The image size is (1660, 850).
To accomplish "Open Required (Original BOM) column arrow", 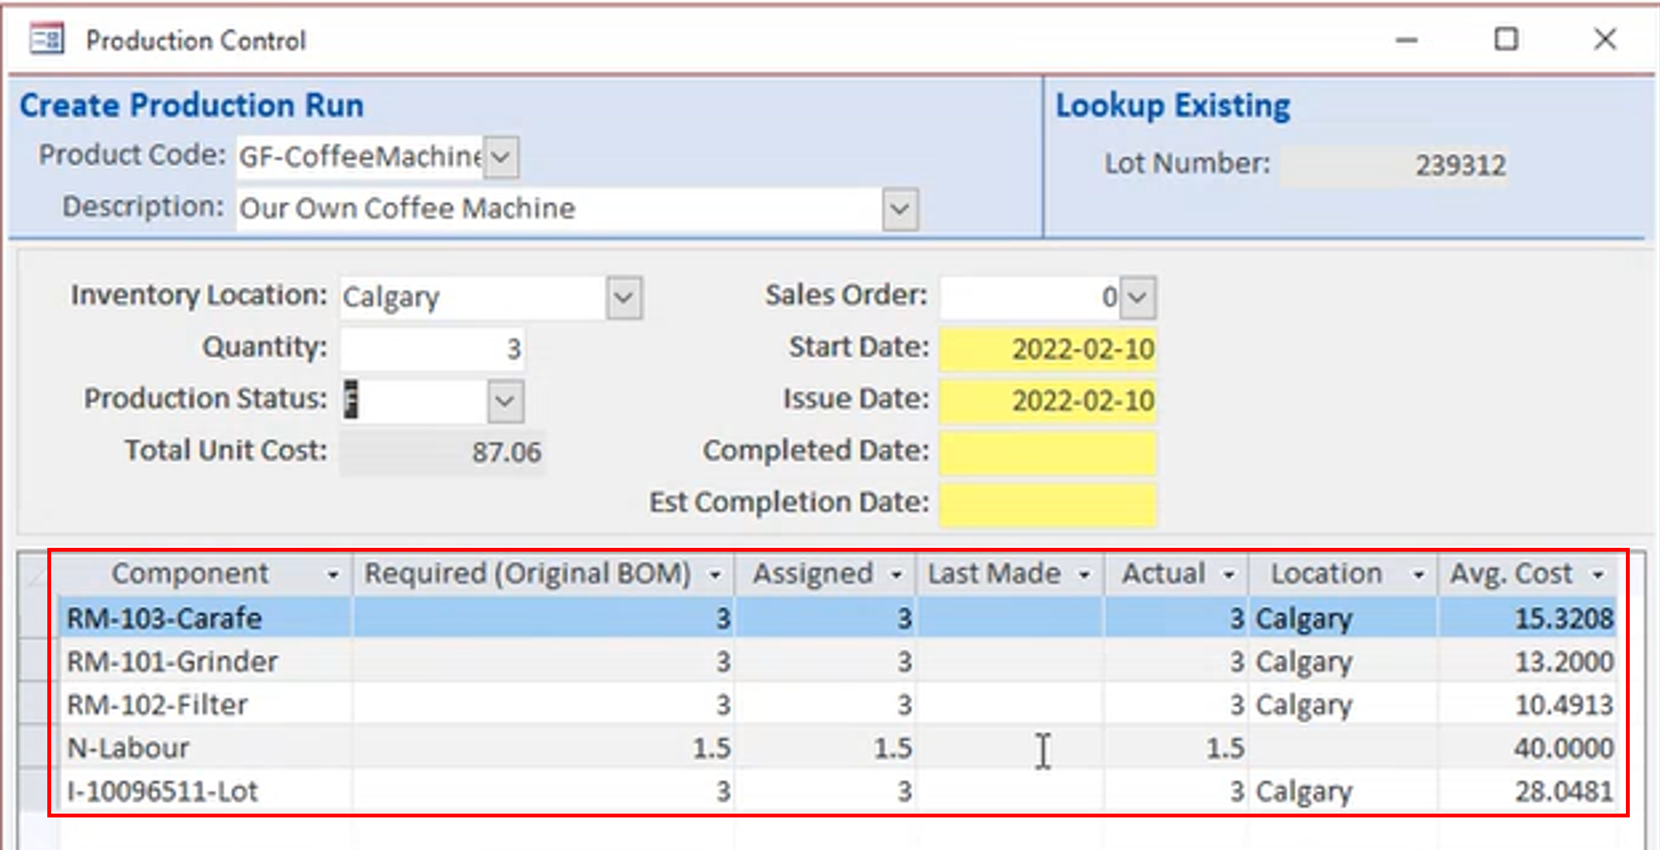I will point(715,575).
